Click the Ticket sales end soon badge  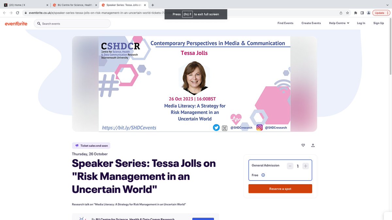pyautogui.click(x=91, y=146)
